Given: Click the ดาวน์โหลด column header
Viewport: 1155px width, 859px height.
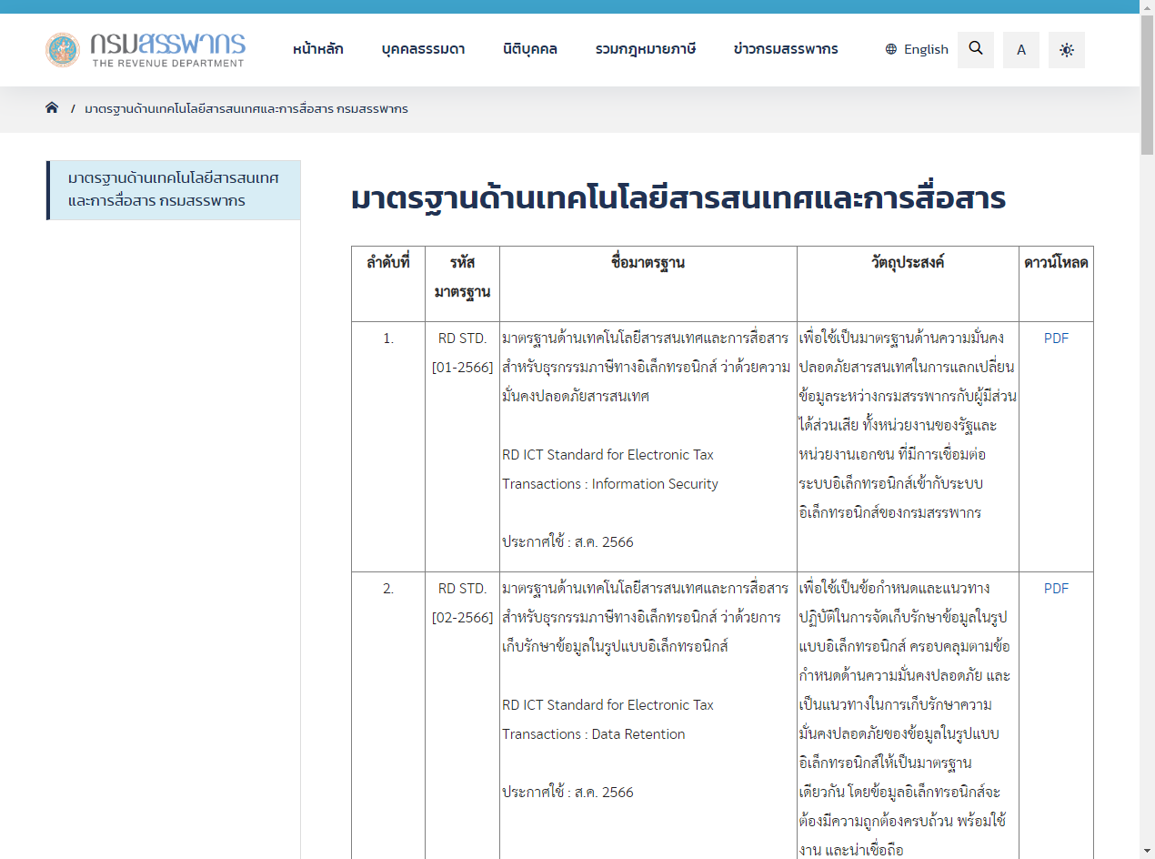Looking at the screenshot, I should click(1056, 263).
